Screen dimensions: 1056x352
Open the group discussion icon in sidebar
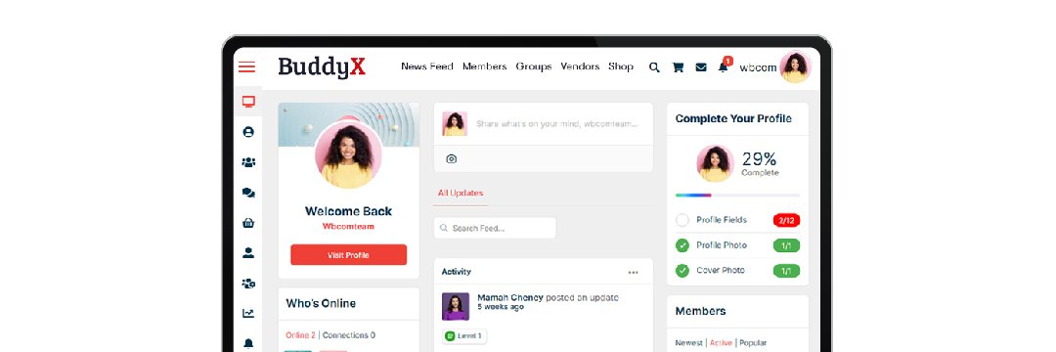248,284
